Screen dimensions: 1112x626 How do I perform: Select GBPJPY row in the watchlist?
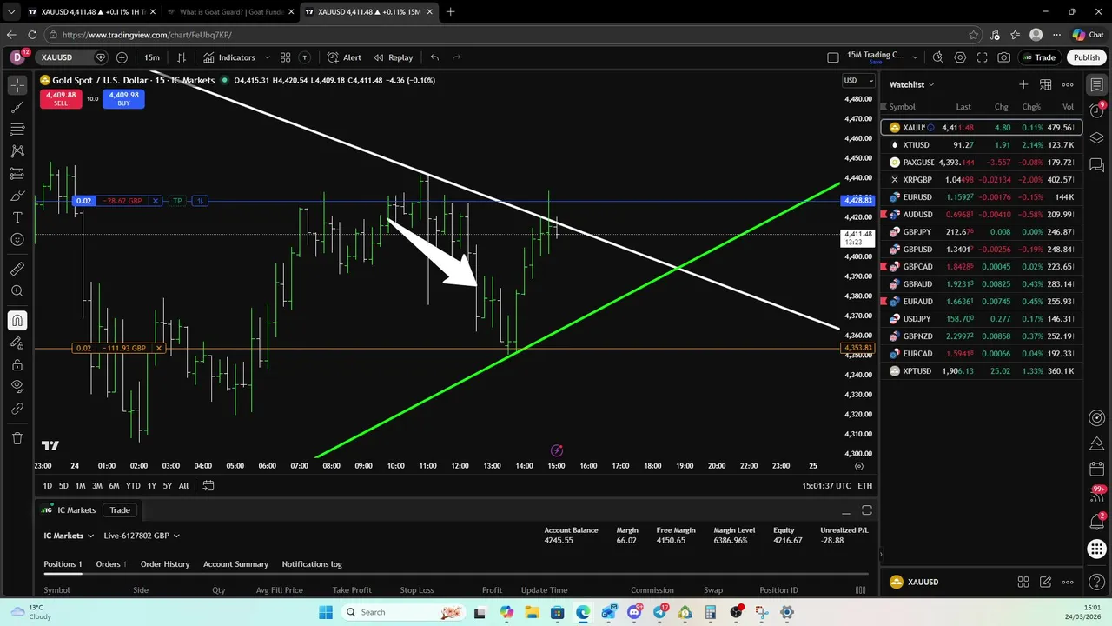982,232
